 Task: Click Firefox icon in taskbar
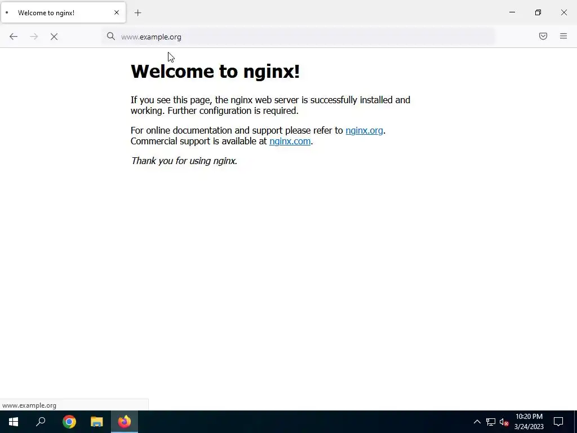coord(125,422)
